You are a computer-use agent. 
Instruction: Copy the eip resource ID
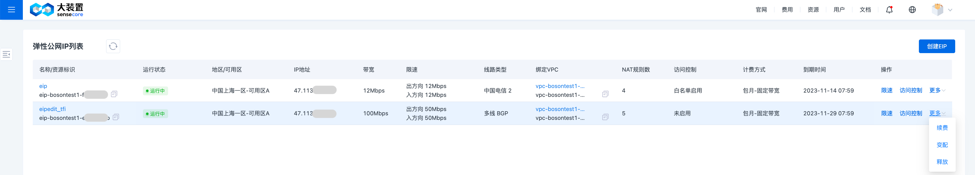114,94
